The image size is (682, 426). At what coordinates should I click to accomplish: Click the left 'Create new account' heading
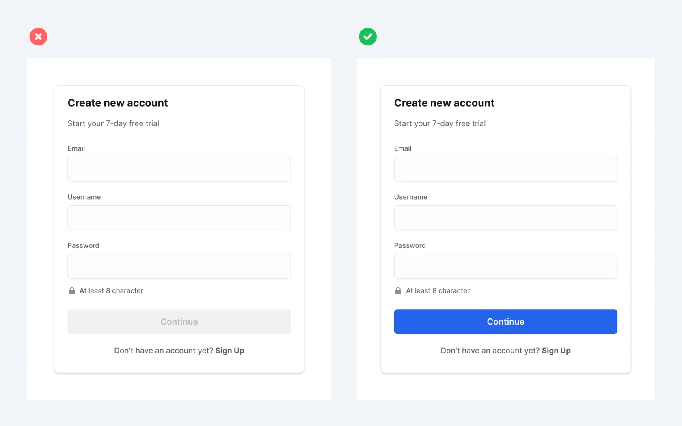coord(118,103)
